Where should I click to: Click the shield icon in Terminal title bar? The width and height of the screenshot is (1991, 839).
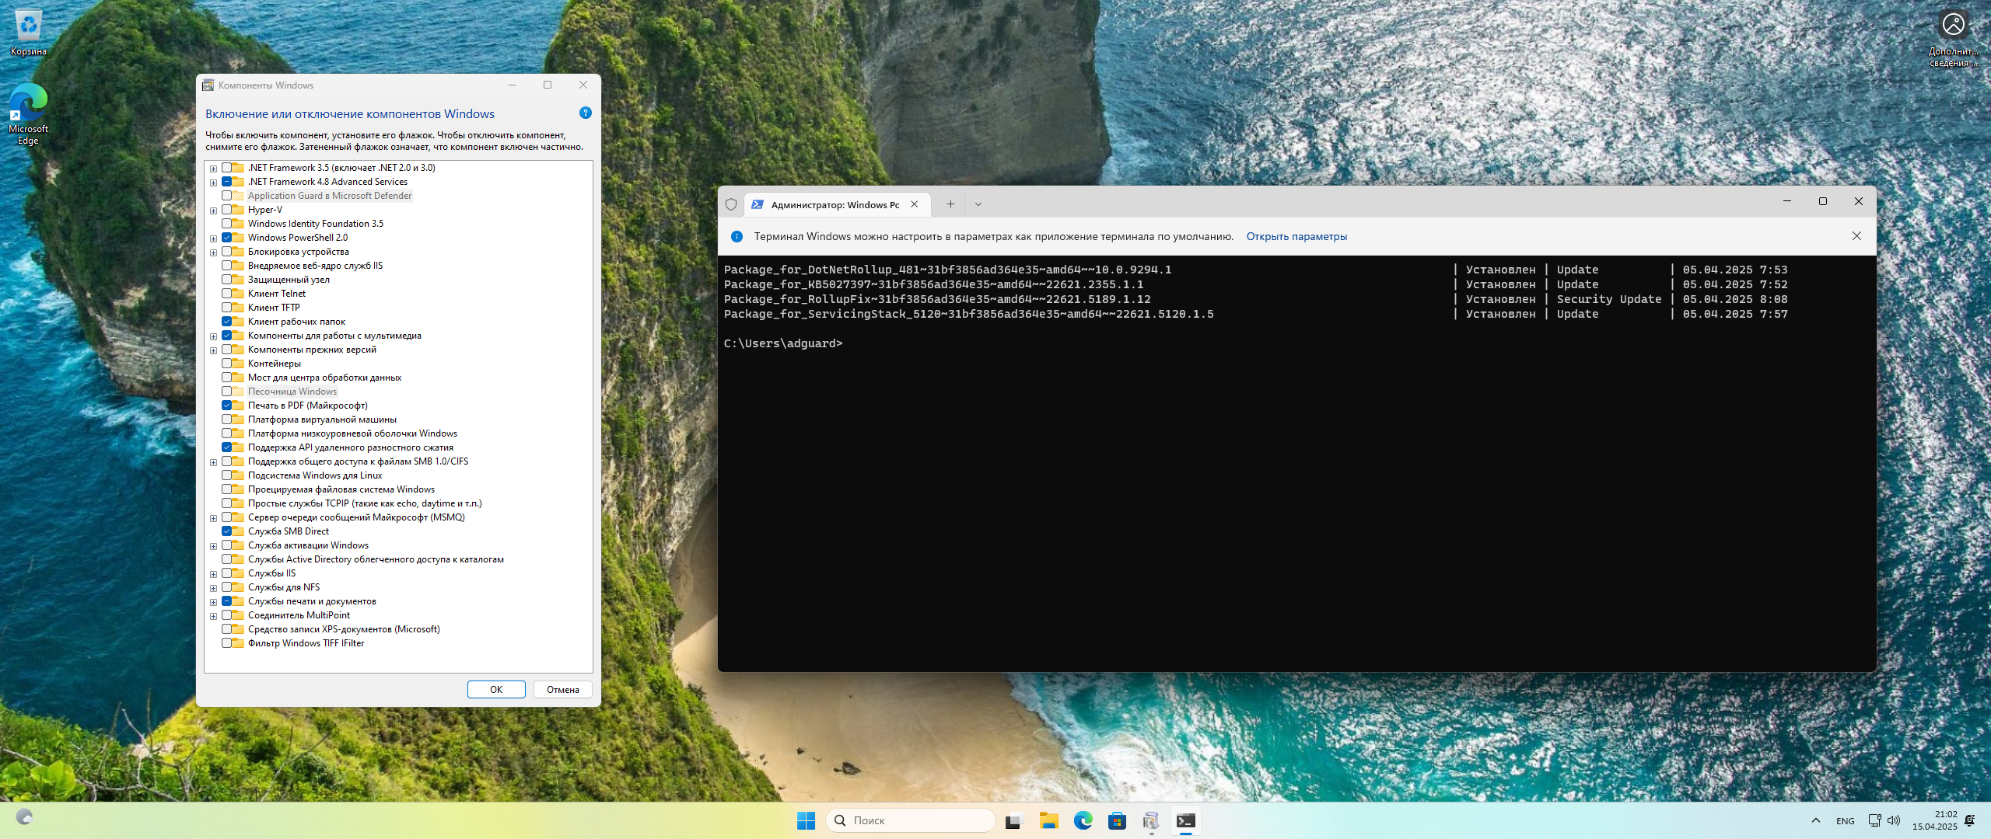731,204
